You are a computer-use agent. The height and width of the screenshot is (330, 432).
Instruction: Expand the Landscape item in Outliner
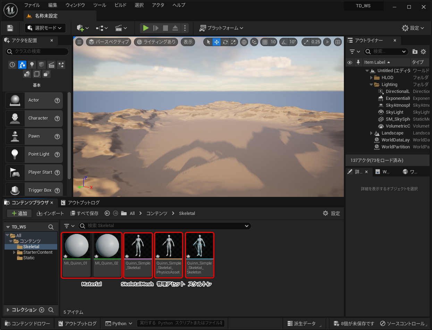371,133
